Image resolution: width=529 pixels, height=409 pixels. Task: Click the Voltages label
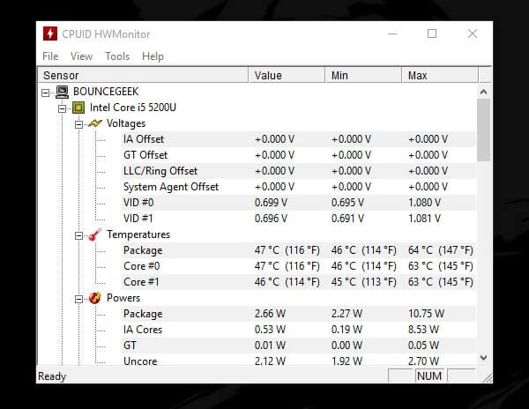click(126, 123)
